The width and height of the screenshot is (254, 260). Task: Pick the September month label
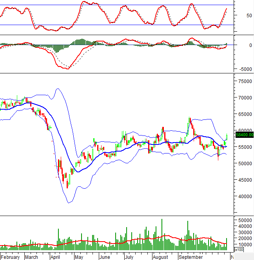tap(190, 257)
